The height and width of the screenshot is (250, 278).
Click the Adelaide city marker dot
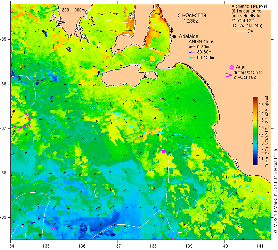[x=174, y=36]
